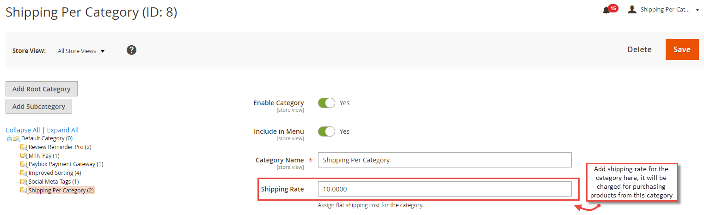Click the Social Meta Tags folder icon

24,182
